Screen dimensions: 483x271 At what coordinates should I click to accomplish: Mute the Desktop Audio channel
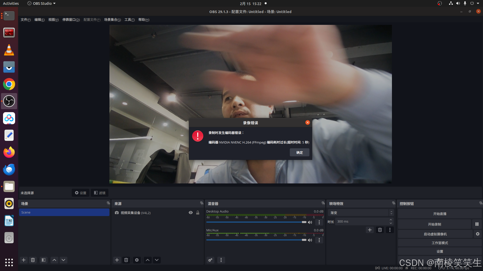[x=310, y=222]
